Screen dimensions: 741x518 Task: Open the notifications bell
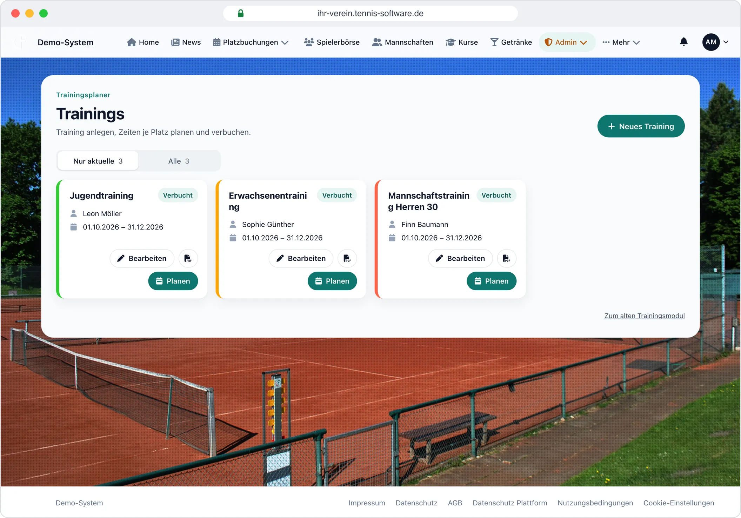(683, 42)
